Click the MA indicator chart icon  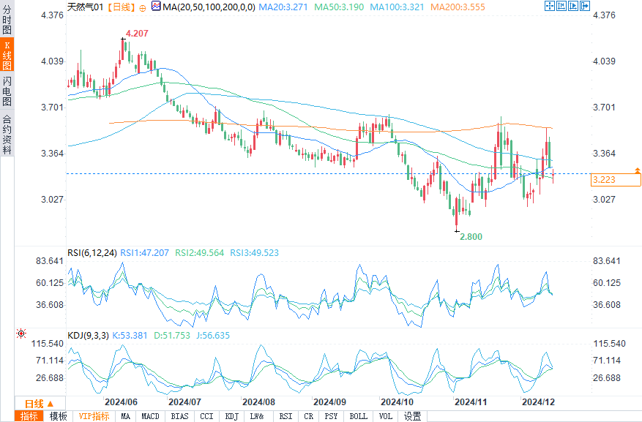click(x=156, y=7)
